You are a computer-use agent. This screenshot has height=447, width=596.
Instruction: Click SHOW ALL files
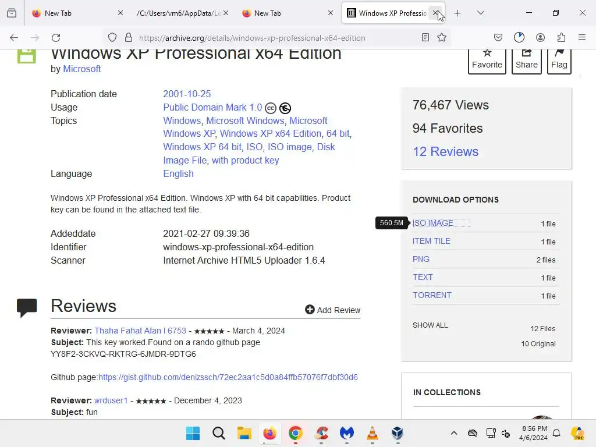[x=430, y=325]
